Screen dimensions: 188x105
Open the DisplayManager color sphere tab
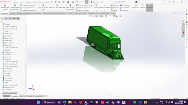click(x=18, y=19)
